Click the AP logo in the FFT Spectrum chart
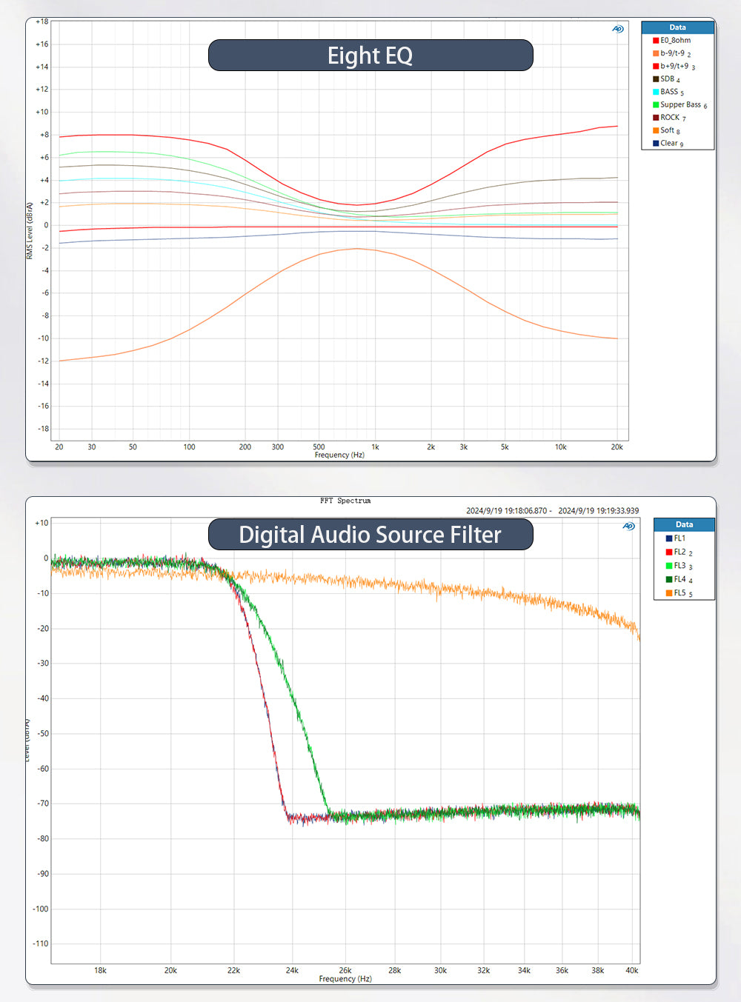741x1002 pixels. point(628,526)
